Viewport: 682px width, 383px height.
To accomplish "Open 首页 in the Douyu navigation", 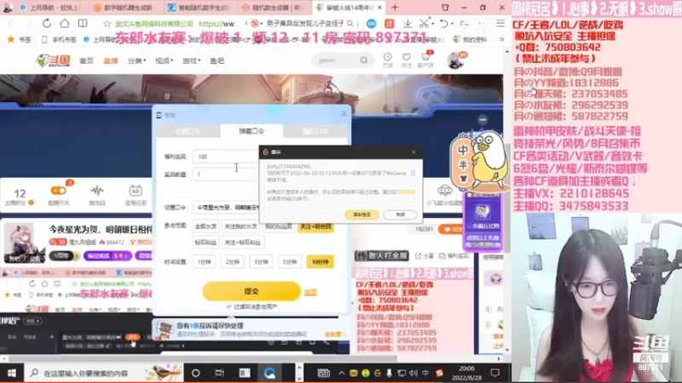I will [86, 60].
